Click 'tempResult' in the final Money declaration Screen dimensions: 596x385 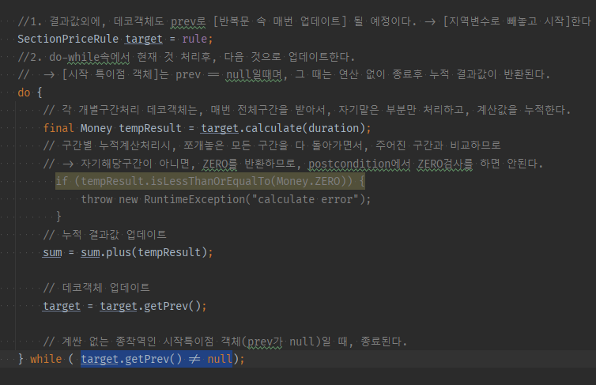tap(150, 128)
